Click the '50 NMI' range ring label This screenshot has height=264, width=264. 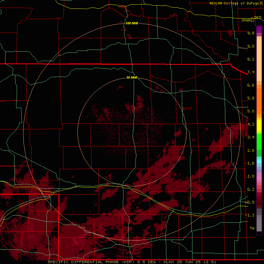click(132, 77)
